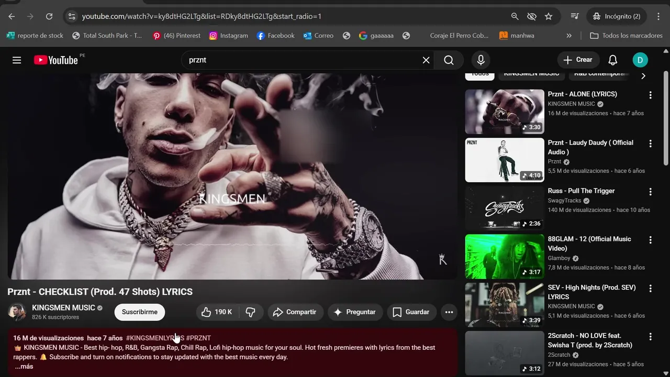This screenshot has height=377, width=670.
Task: Click the page vertical scrollbar
Action: click(x=666, y=118)
